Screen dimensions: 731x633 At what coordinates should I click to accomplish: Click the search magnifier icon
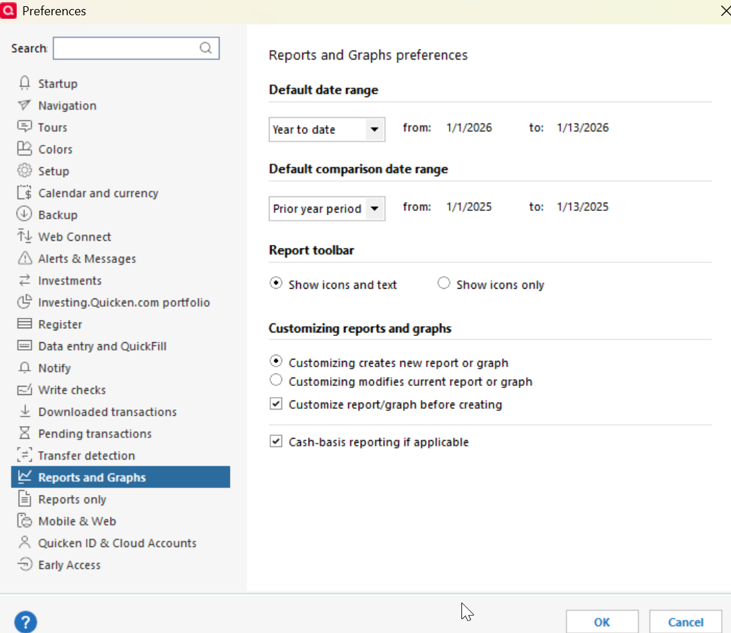click(x=206, y=47)
